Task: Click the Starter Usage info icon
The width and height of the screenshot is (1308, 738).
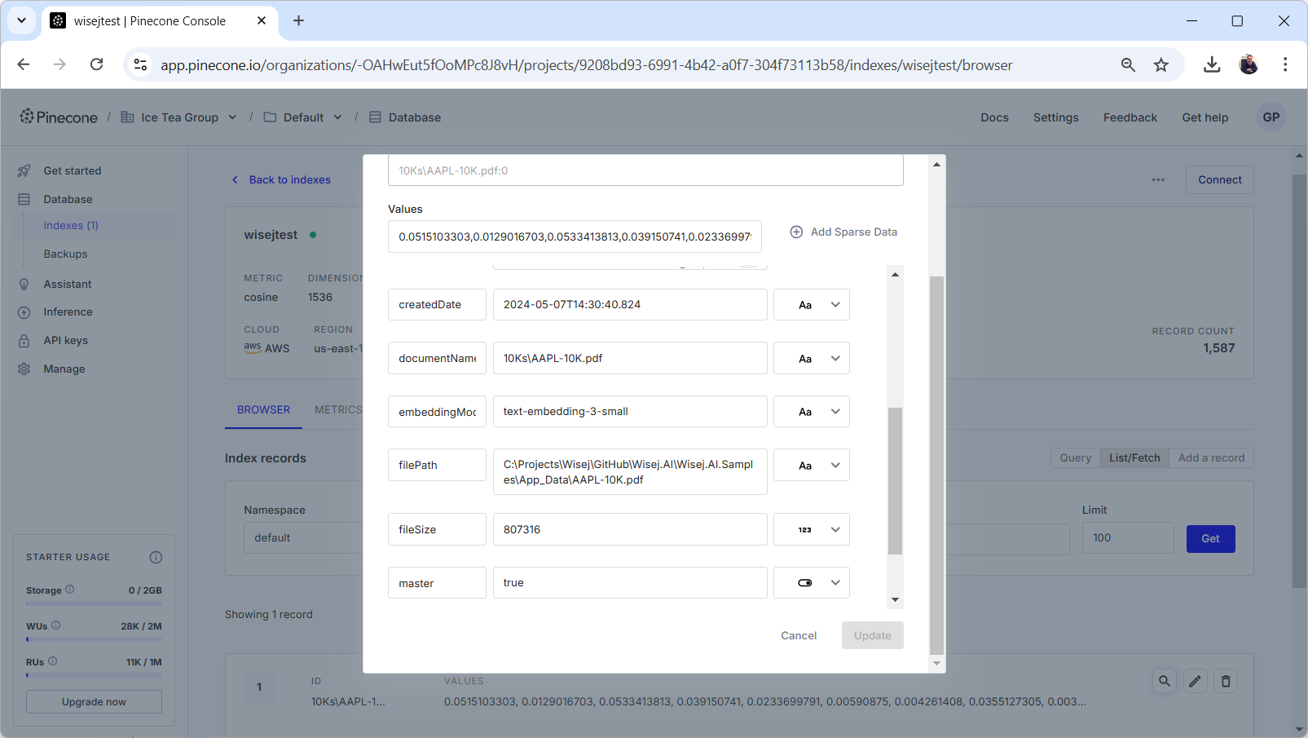Action: 156,558
